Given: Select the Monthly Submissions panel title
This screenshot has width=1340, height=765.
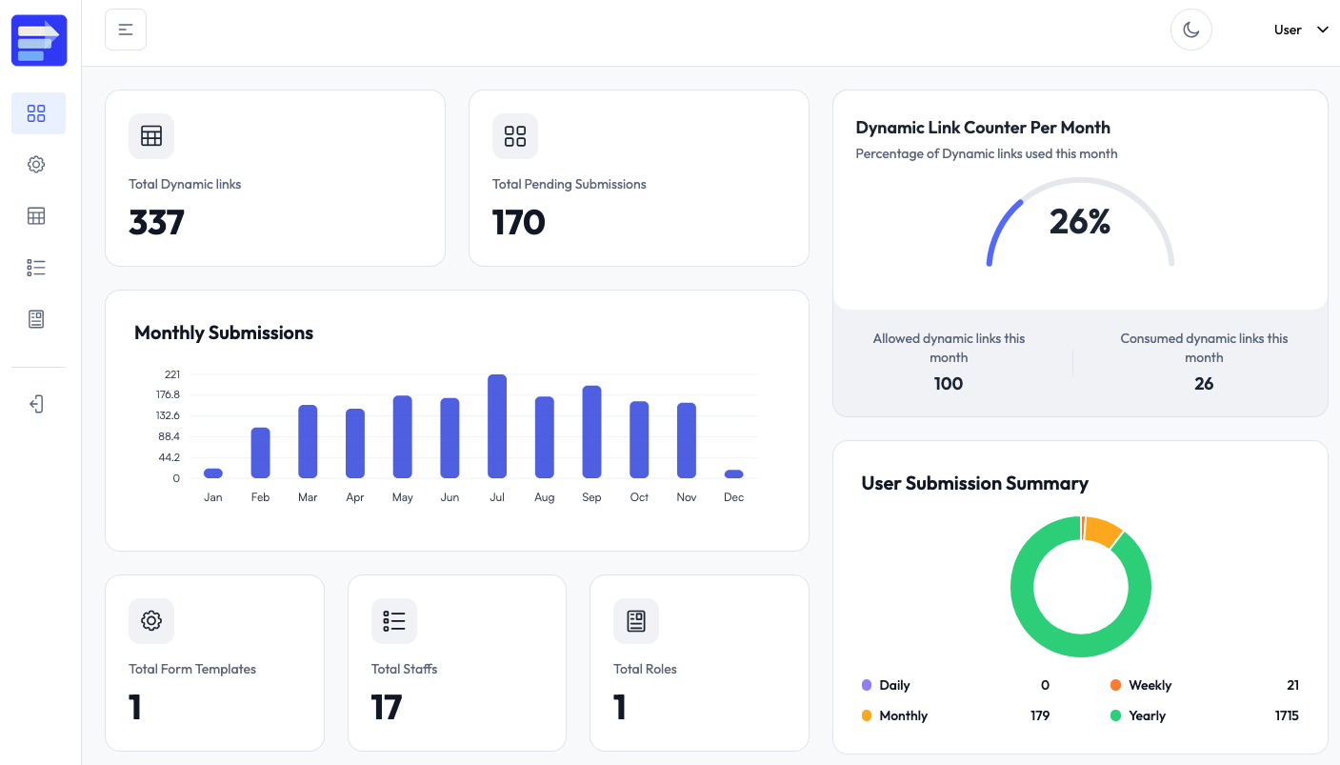Looking at the screenshot, I should click(x=224, y=332).
